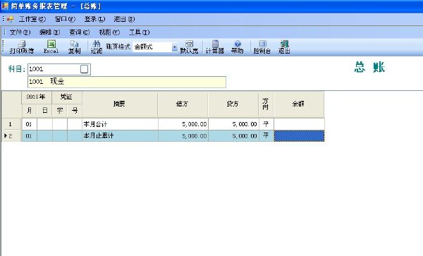This screenshot has width=423, height=256.
Task: Open the top-level 退出 menu
Action: (x=124, y=19)
